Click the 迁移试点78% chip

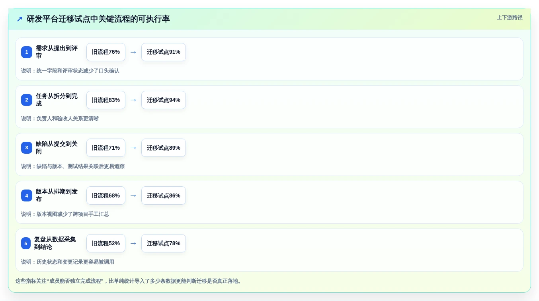(x=164, y=243)
